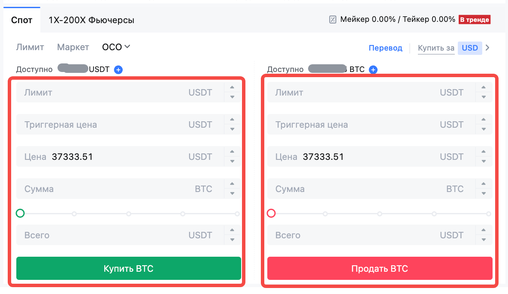This screenshot has width=508, height=294.
Task: Select the Лимит order type
Action: tap(30, 47)
